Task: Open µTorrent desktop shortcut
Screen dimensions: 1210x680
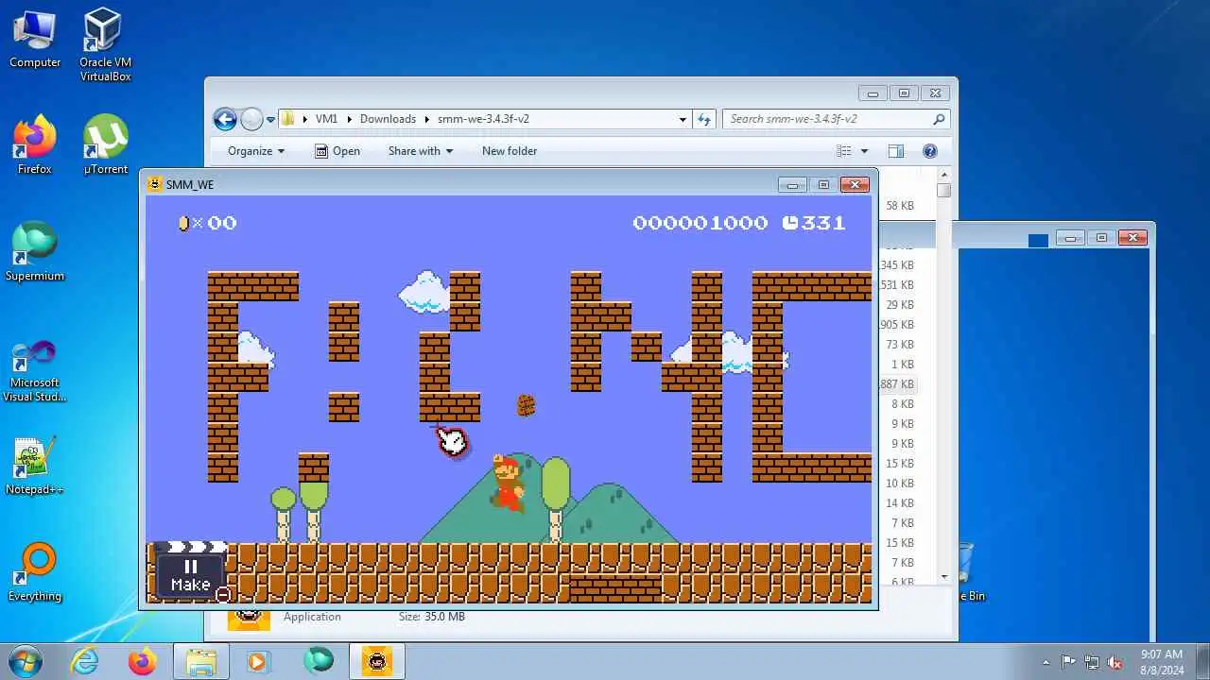Action: (105, 145)
